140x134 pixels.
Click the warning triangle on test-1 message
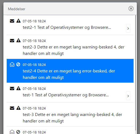pyautogui.click(x=18, y=88)
